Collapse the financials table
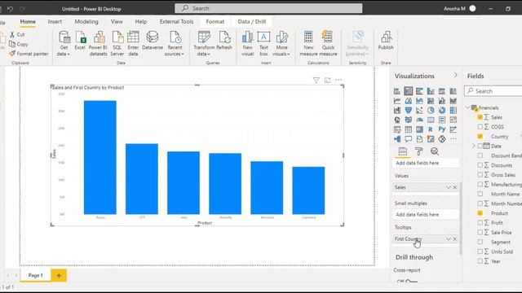The height and width of the screenshot is (293, 522). [467, 107]
